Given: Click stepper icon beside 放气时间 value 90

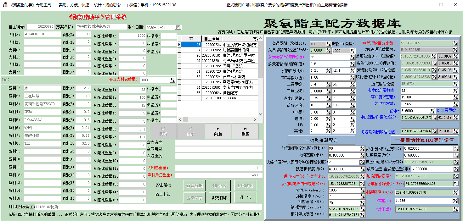Looking at the screenshot, I should (x=362, y=148).
